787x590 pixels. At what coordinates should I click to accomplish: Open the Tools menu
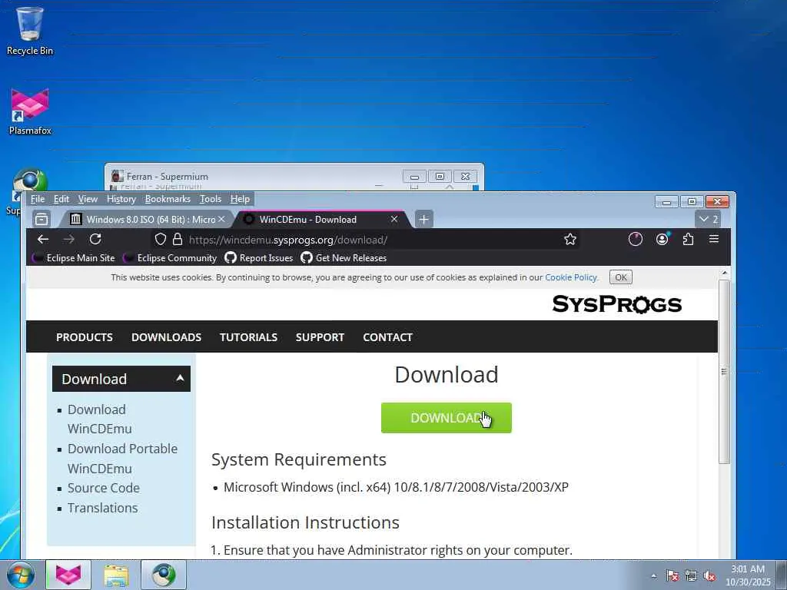[211, 199]
